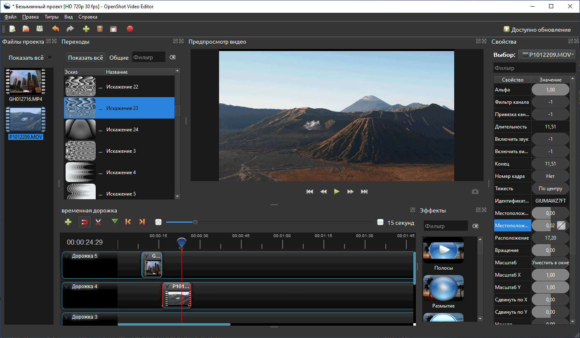Click the Доступно обновление button
This screenshot has height=338, width=580.
click(x=538, y=30)
